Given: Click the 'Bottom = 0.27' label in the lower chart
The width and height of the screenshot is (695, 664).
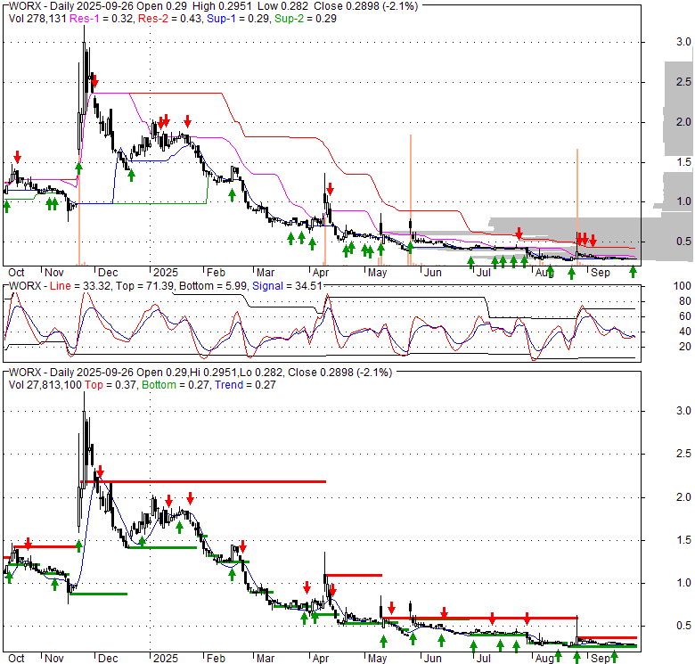Looking at the screenshot, I should click(x=176, y=385).
